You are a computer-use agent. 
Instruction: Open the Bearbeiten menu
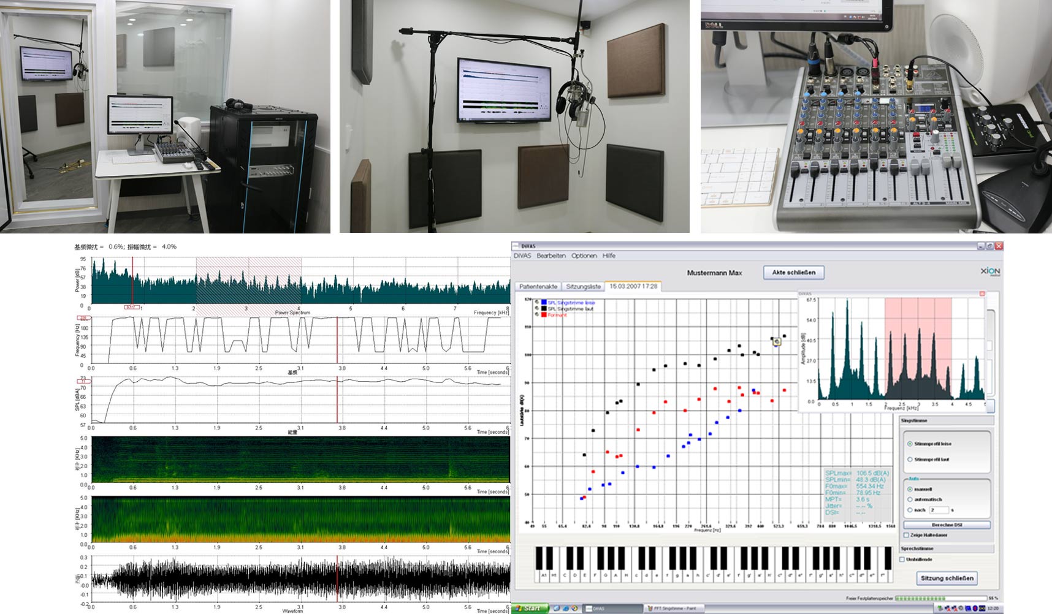coord(551,256)
